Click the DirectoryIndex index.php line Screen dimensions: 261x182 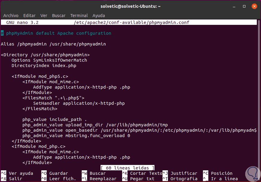44,66
